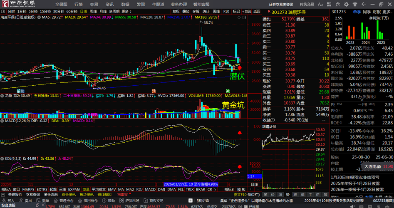Switch chart period to 5分钟
This screenshot has height=208, width=394.
point(33,11)
